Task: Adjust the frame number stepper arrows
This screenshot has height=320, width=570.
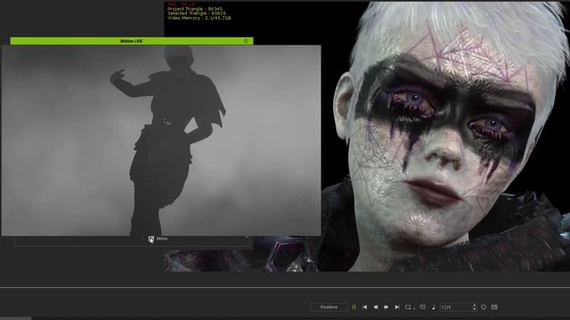Action: pyautogui.click(x=475, y=307)
